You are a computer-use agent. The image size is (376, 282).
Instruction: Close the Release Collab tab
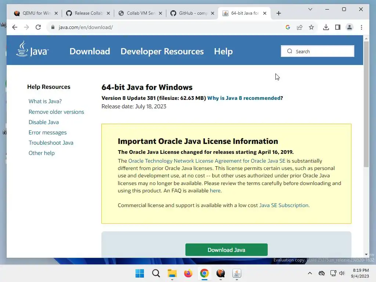tap(108, 13)
